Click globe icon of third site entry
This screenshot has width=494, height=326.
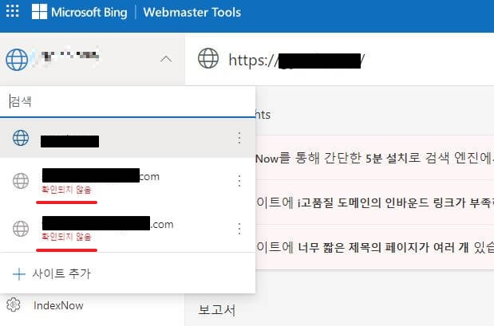21,229
